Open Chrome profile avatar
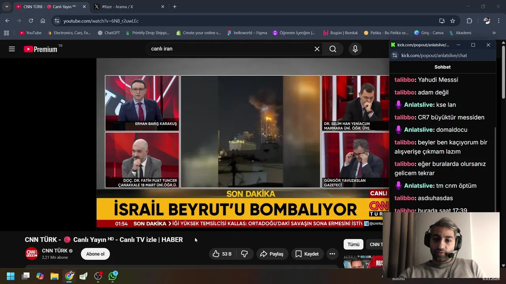The width and height of the screenshot is (506, 284). pyautogui.click(x=487, y=21)
